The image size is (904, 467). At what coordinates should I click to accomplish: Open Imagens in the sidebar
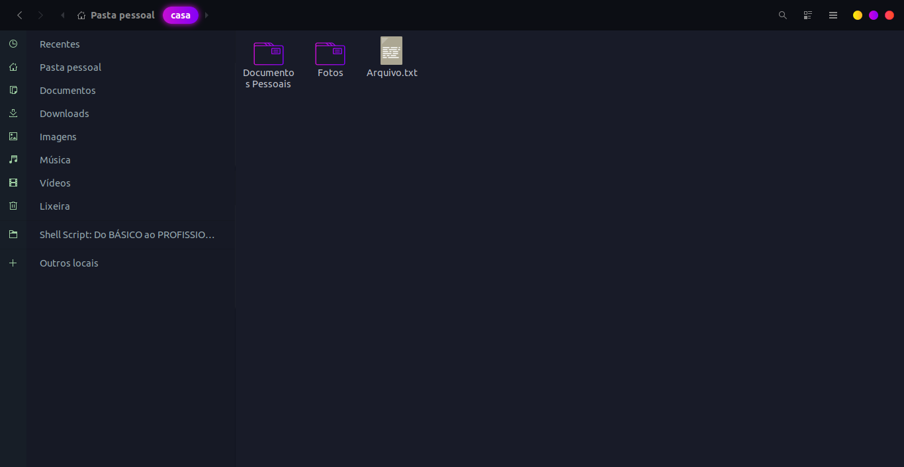tap(58, 137)
